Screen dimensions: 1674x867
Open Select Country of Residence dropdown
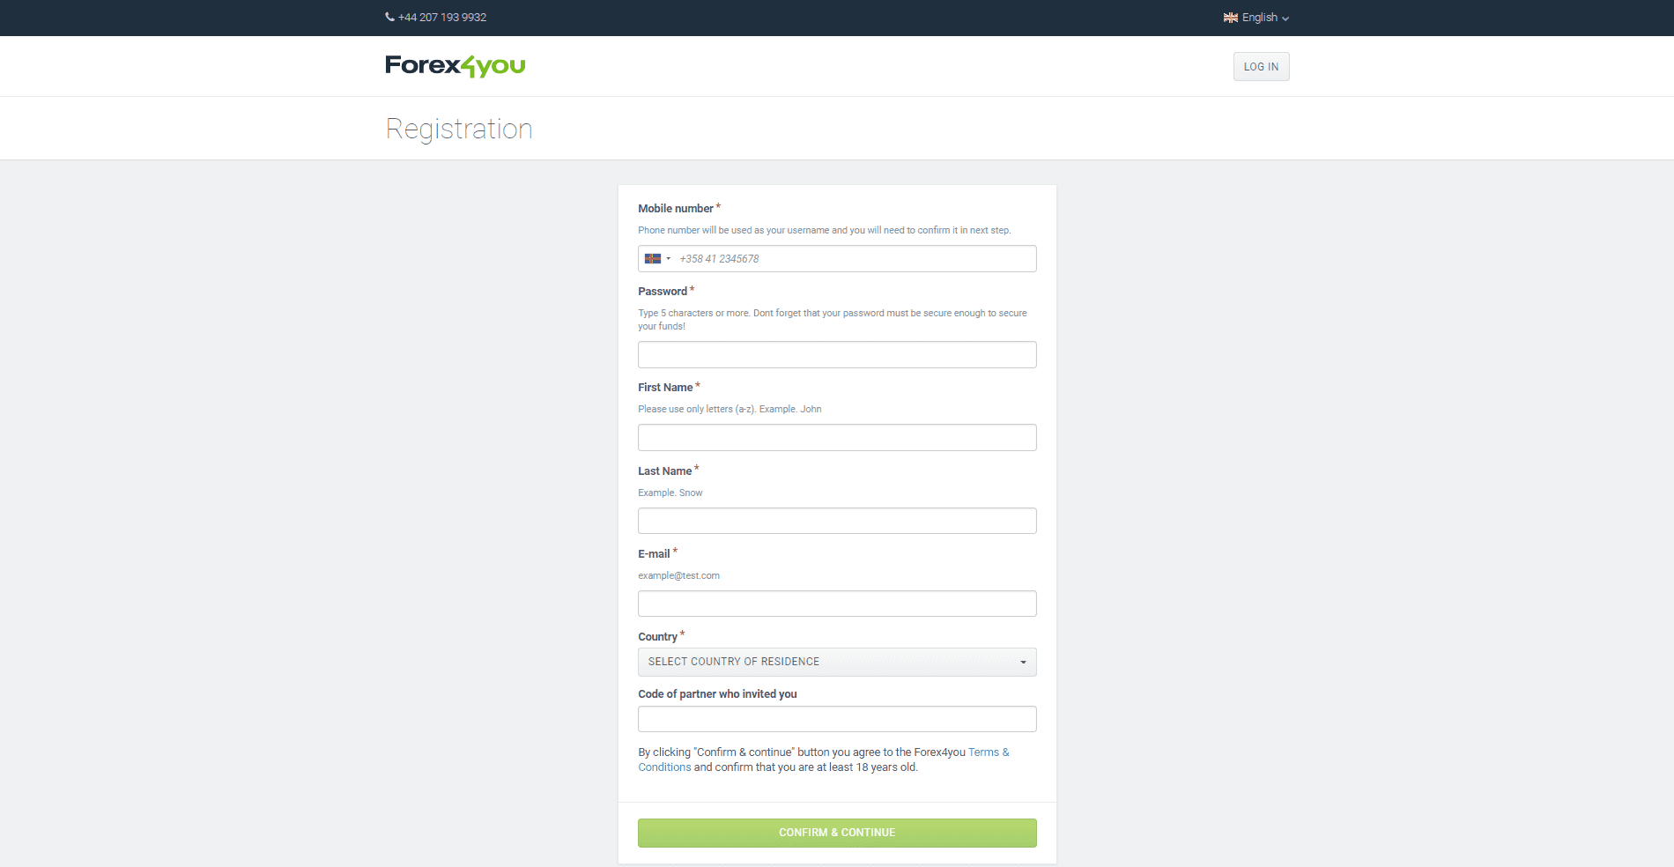(x=837, y=662)
